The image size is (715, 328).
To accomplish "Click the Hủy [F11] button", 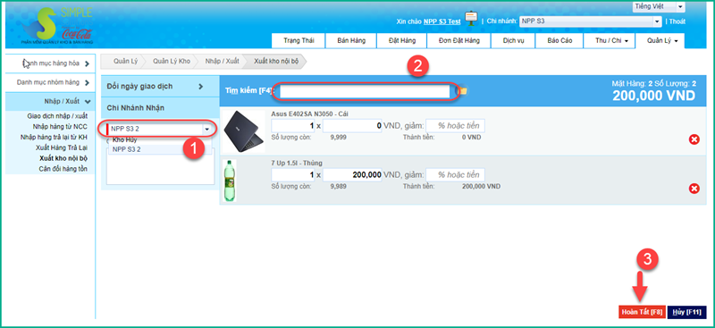I will [x=686, y=312].
